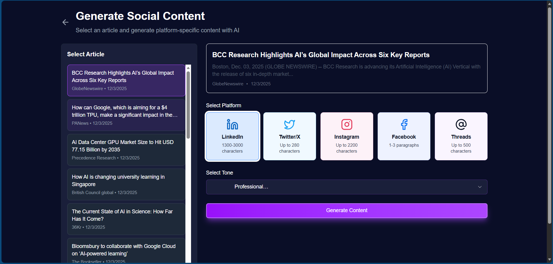This screenshot has width=553, height=264.
Task: Click the 'Boston, Dec. 03, 2025' preview excerpt
Action: 346,70
